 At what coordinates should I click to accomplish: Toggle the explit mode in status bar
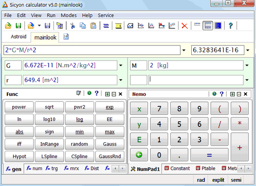[x=218, y=180]
